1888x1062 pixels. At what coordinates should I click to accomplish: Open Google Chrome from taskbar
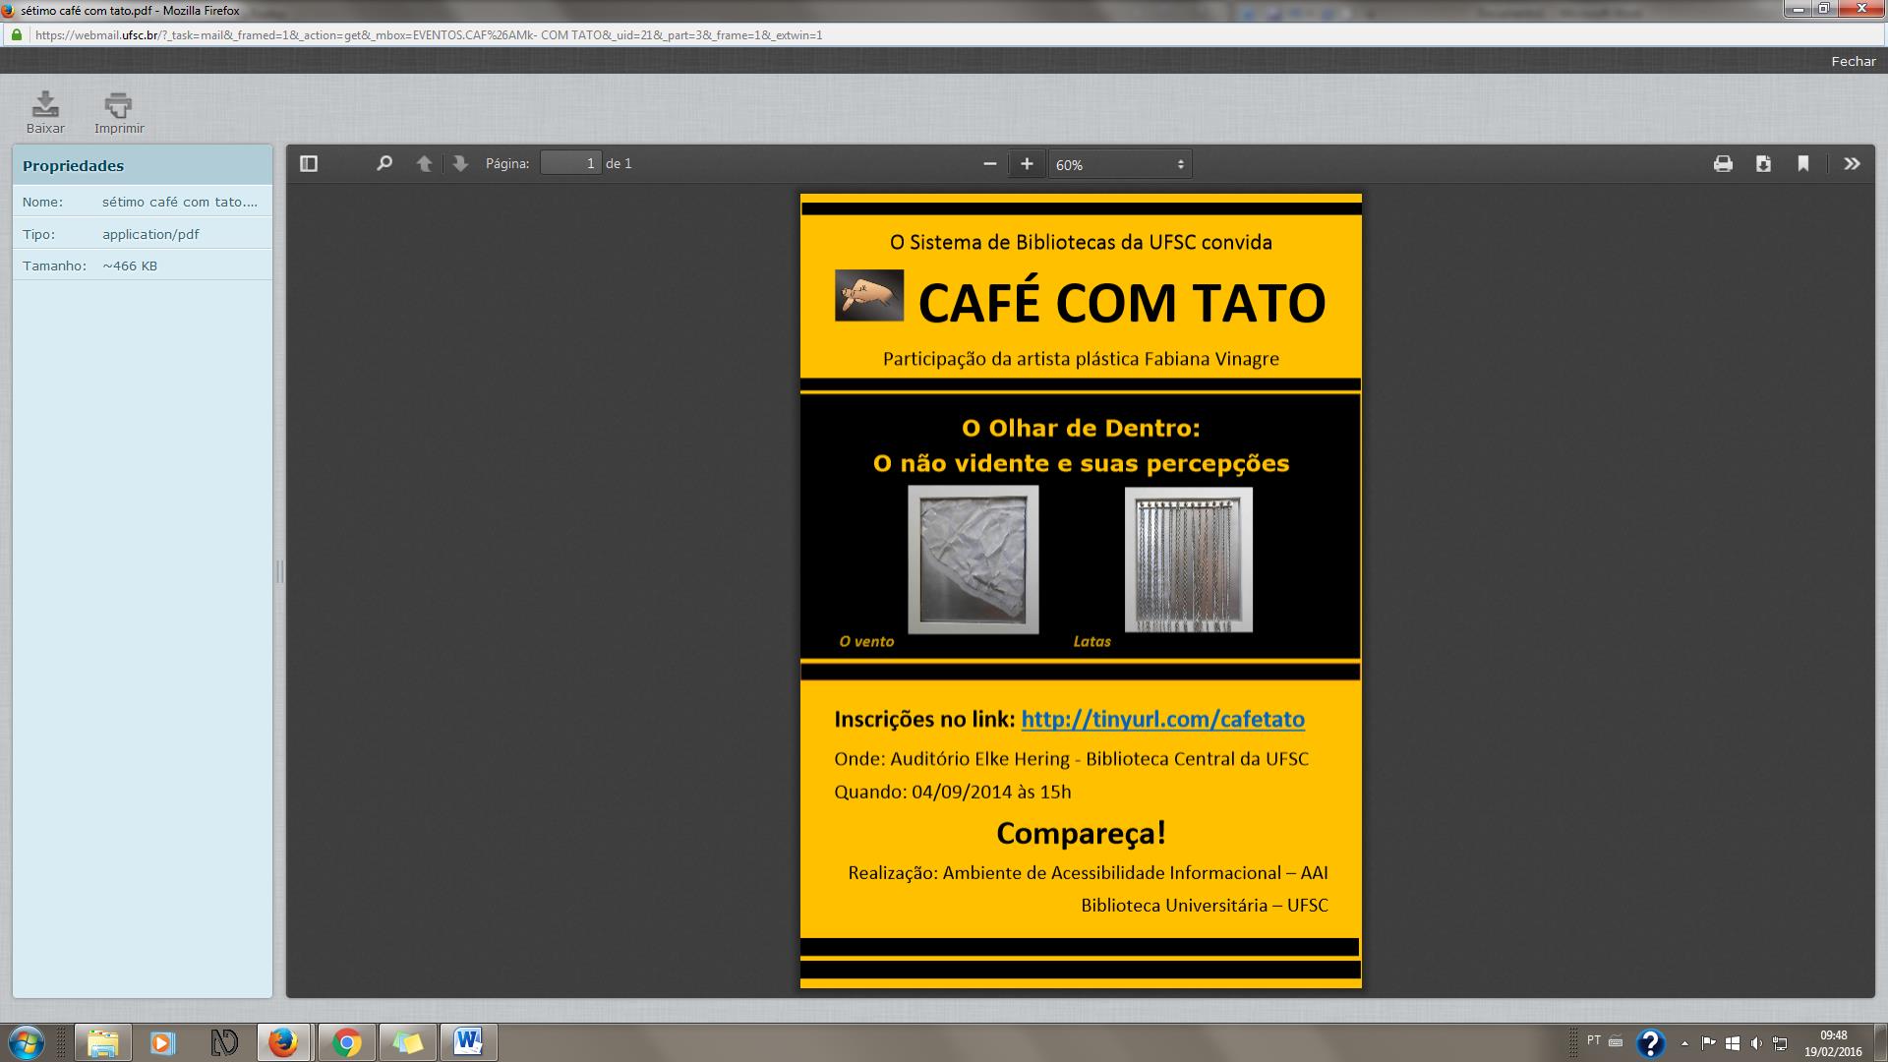pos(346,1042)
